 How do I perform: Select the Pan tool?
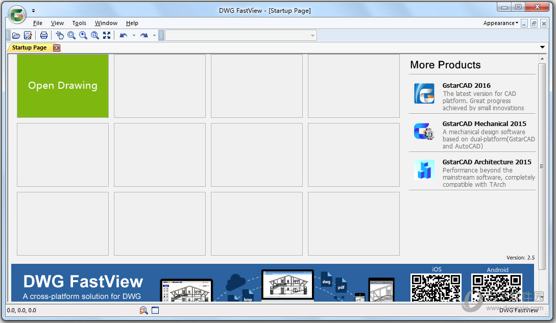(60, 35)
